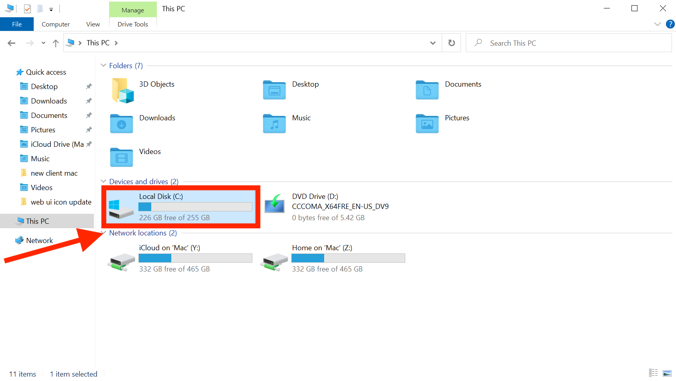This screenshot has width=676, height=381.
Task: Unpin Documents via its pin icon
Action: (89, 115)
